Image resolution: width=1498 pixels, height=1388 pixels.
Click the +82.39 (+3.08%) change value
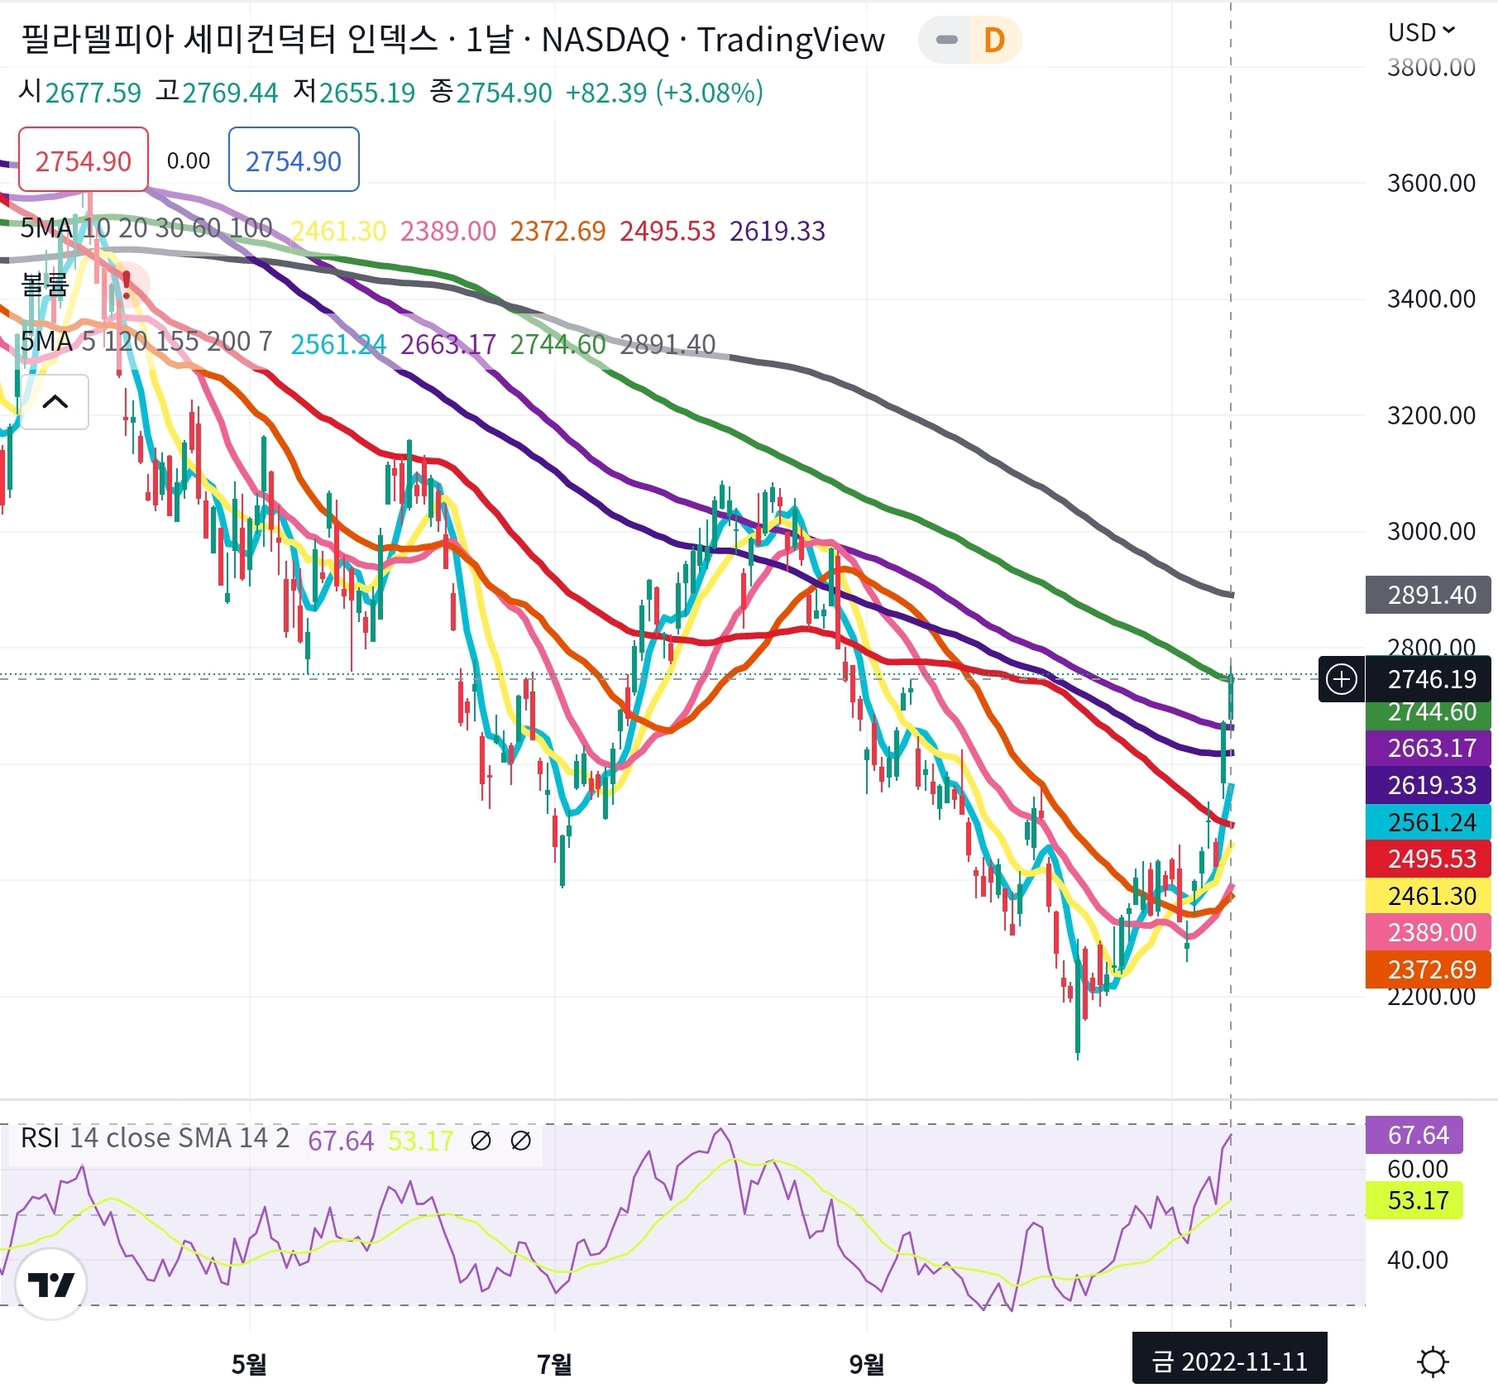tap(664, 93)
